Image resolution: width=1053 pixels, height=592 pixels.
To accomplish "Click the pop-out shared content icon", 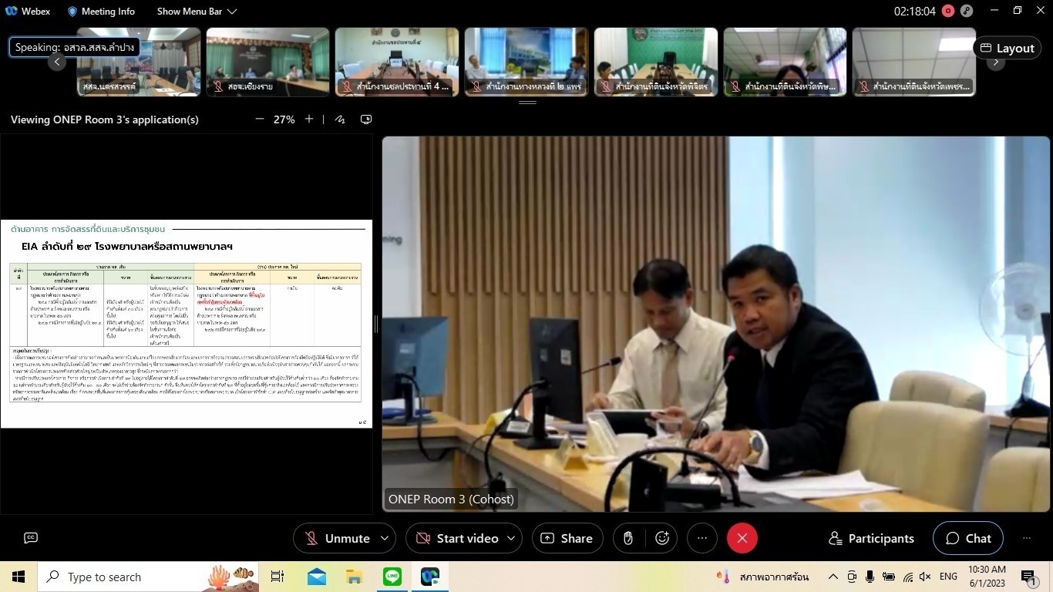I will coord(366,119).
